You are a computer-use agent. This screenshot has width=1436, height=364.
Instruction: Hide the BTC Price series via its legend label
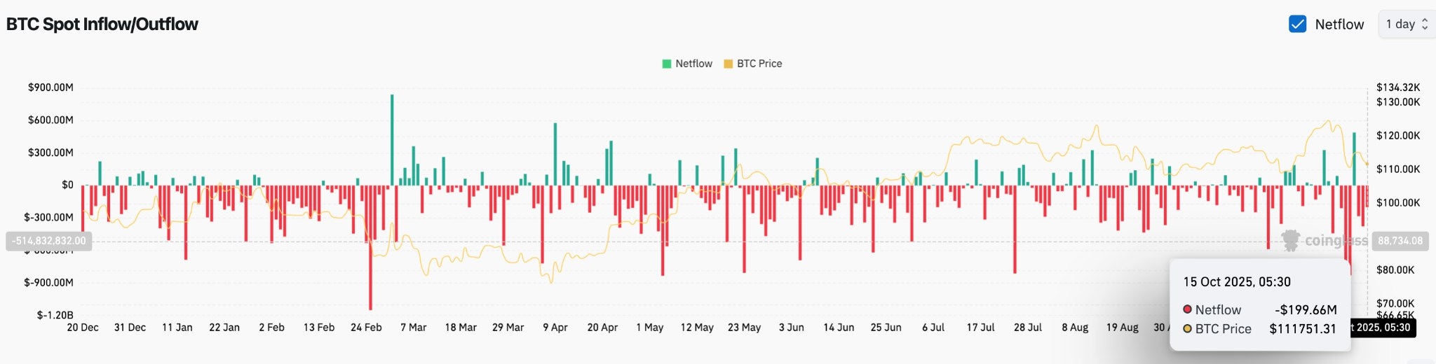tap(759, 64)
